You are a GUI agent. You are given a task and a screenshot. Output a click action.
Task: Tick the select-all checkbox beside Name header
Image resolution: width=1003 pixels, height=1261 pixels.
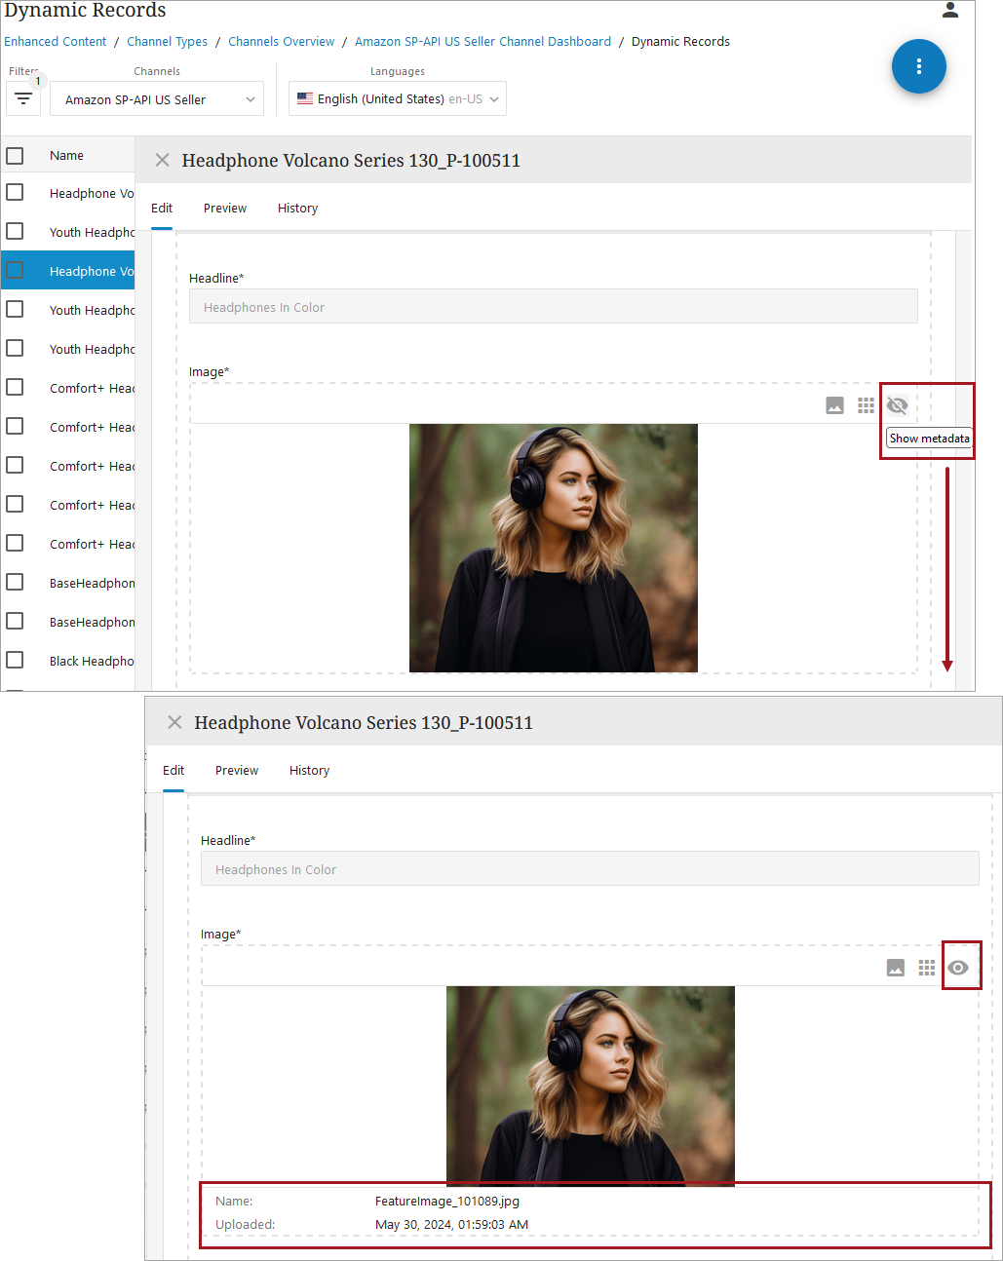[x=15, y=156]
